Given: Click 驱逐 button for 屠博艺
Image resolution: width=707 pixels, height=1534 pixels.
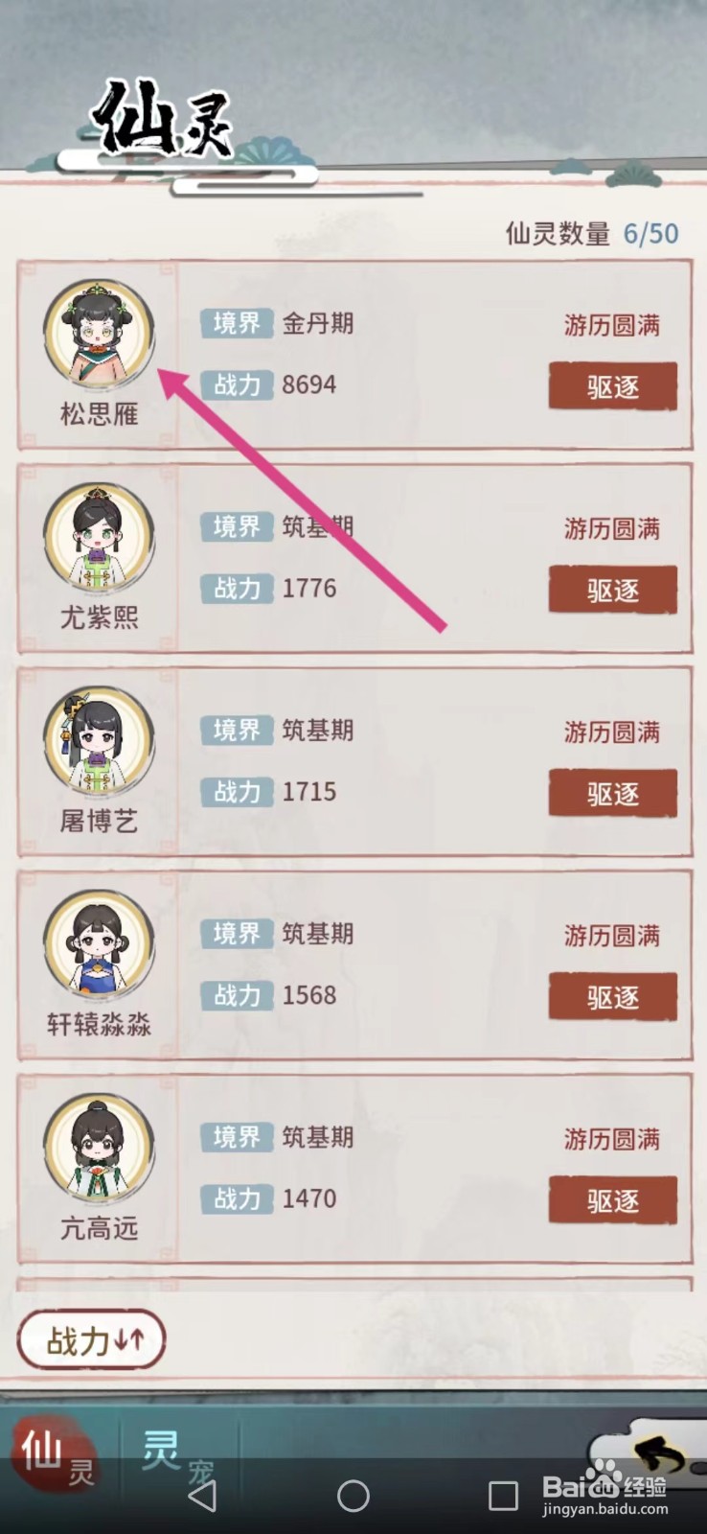Looking at the screenshot, I should [613, 793].
